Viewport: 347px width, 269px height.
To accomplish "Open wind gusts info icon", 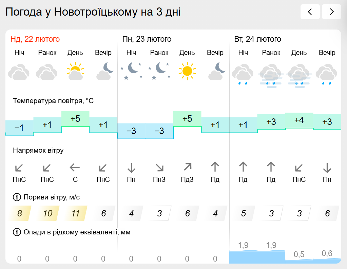I will [x=17, y=197].
